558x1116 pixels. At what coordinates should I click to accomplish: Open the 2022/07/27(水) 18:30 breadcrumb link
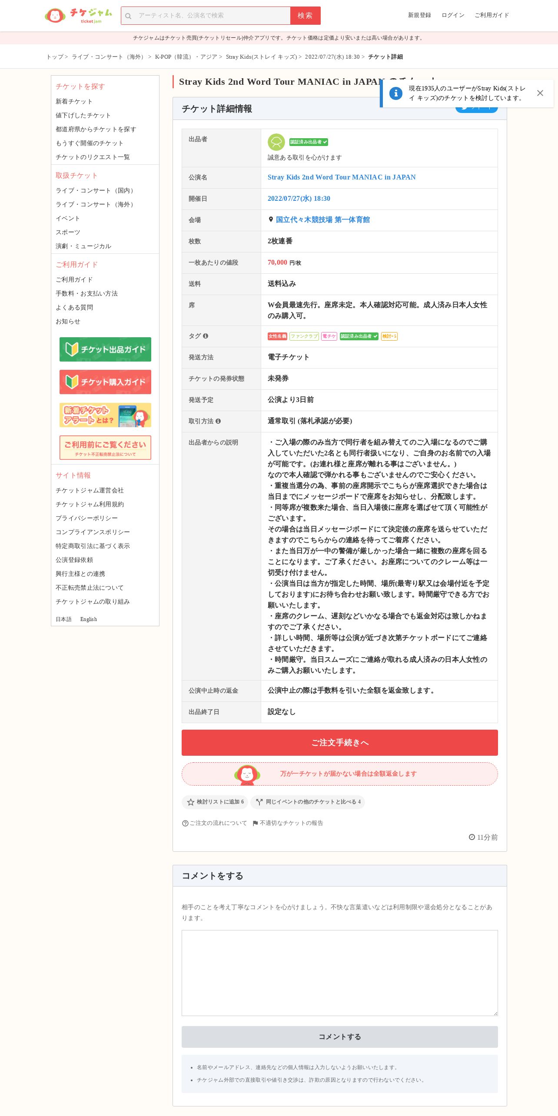(332, 57)
